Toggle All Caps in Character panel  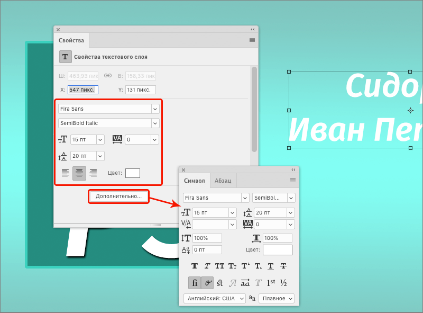click(219, 266)
